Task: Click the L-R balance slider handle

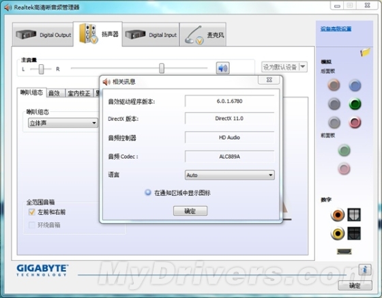Action: 41,69
